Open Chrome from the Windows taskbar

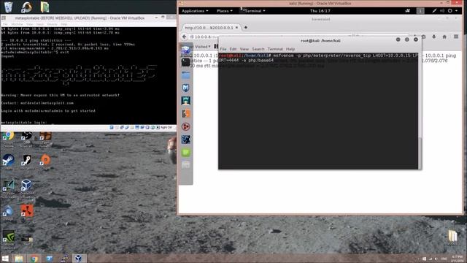point(34,258)
